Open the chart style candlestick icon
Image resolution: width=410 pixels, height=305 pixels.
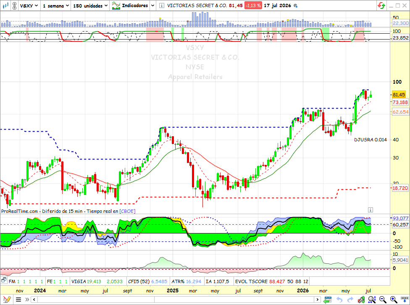pyautogui.click(x=5, y=5)
